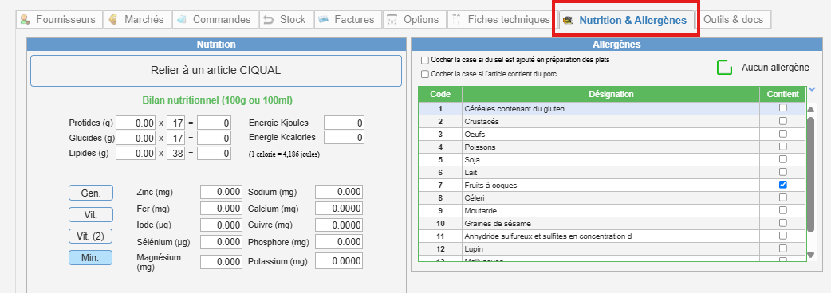Select the Soja row
This screenshot has height=293, width=831.
point(612,159)
